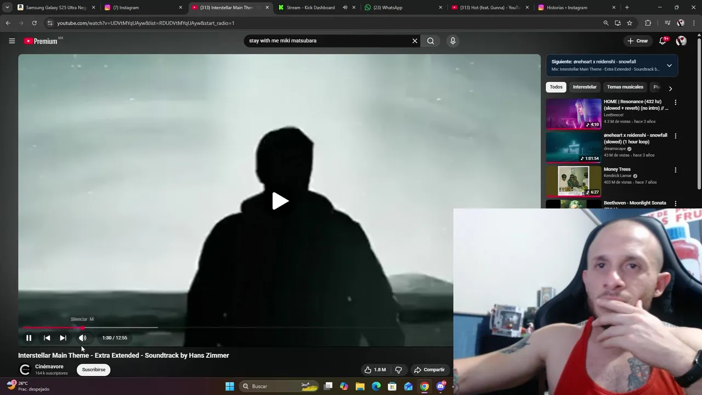The width and height of the screenshot is (702, 395).
Task: Switch to the 'Stream - Kick Dashboard' tab
Action: tap(310, 8)
